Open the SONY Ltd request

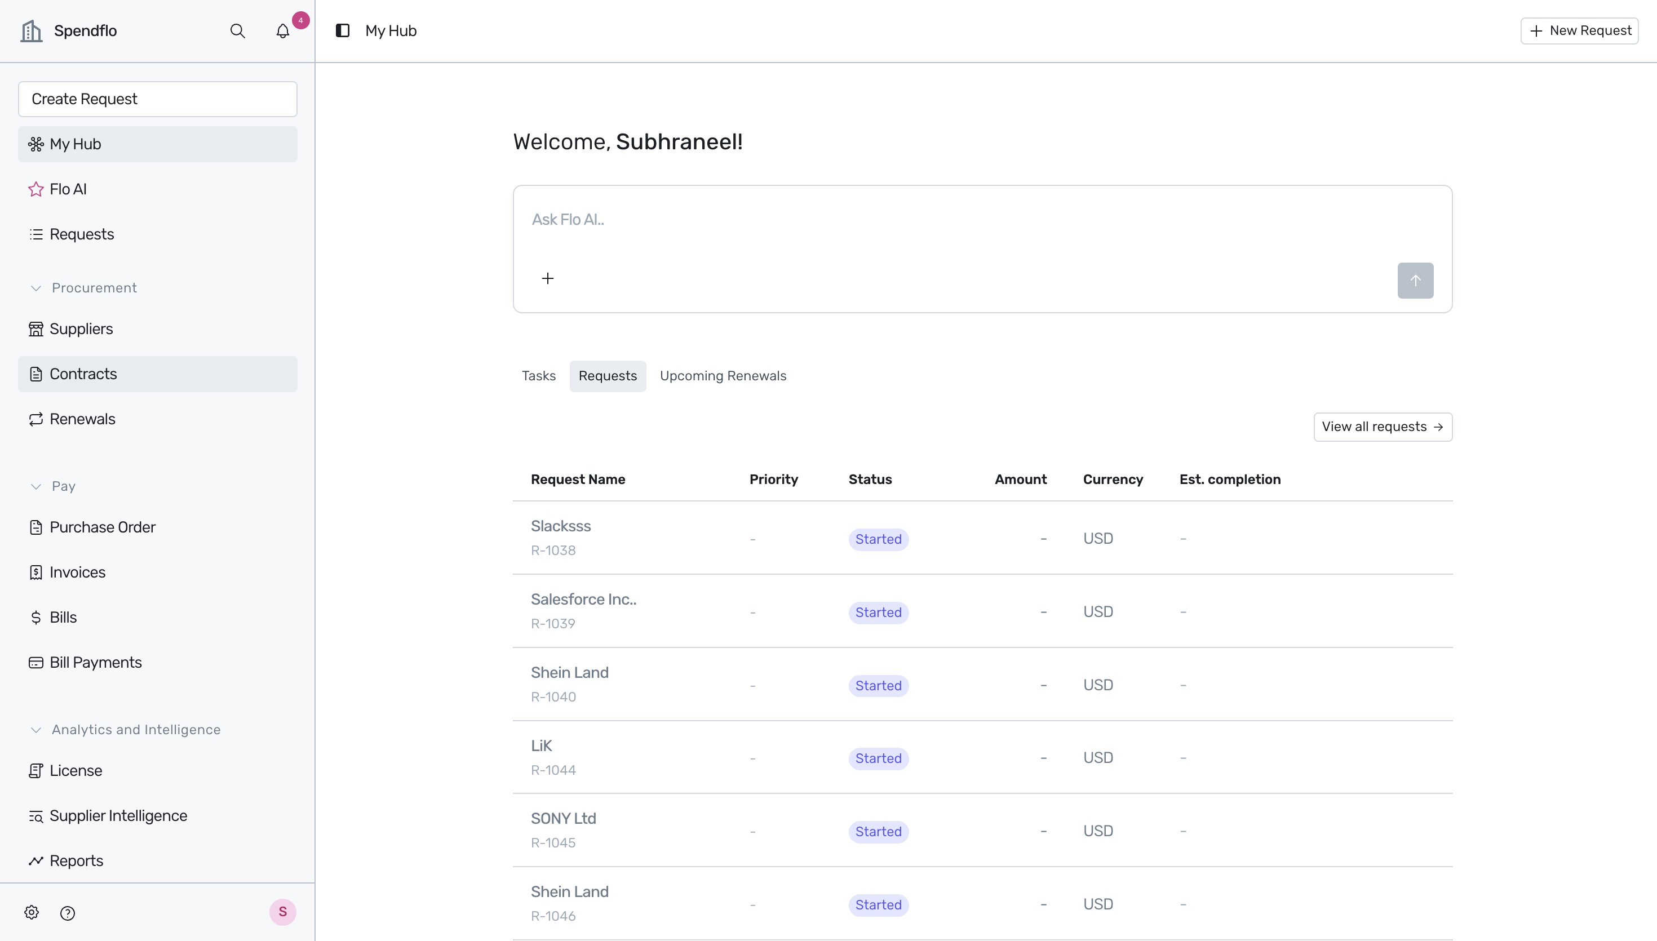(x=982, y=831)
